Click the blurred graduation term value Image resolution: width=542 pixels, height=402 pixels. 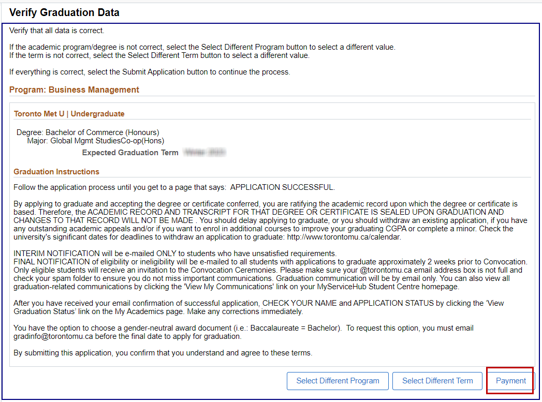204,153
